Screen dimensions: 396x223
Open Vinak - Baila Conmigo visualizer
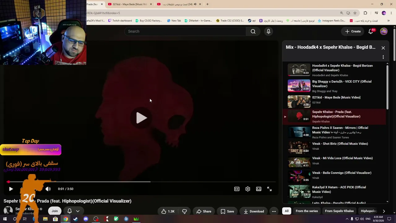(x=334, y=176)
